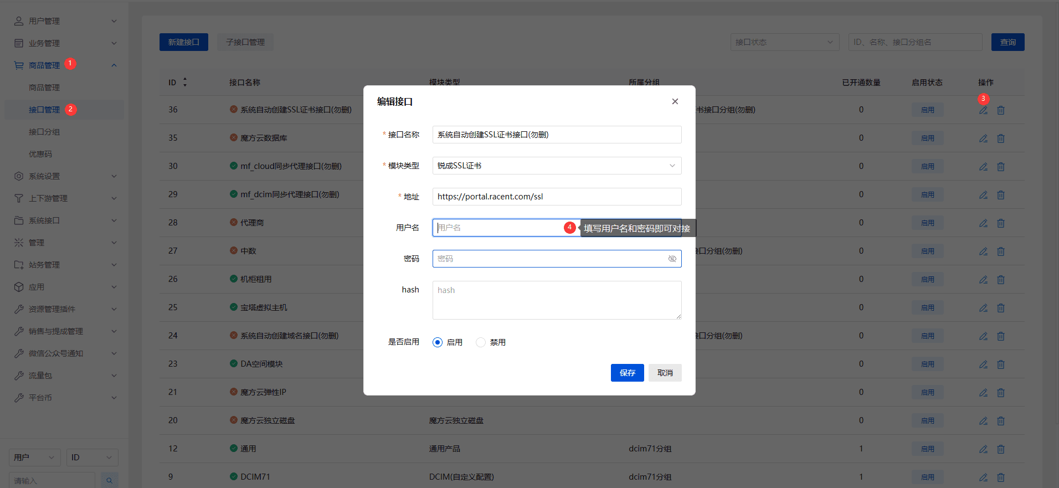1059x488 pixels.
Task: Focus the 密码 input field
Action: [x=557, y=259]
